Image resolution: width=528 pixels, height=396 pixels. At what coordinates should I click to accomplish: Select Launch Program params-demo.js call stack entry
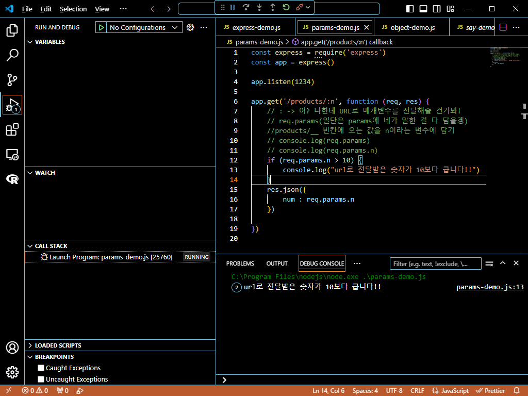(x=120, y=257)
